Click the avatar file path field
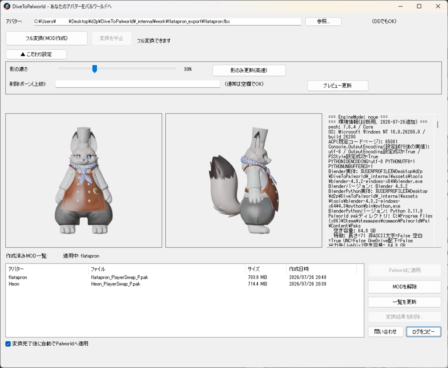448x368 pixels. 168,21
